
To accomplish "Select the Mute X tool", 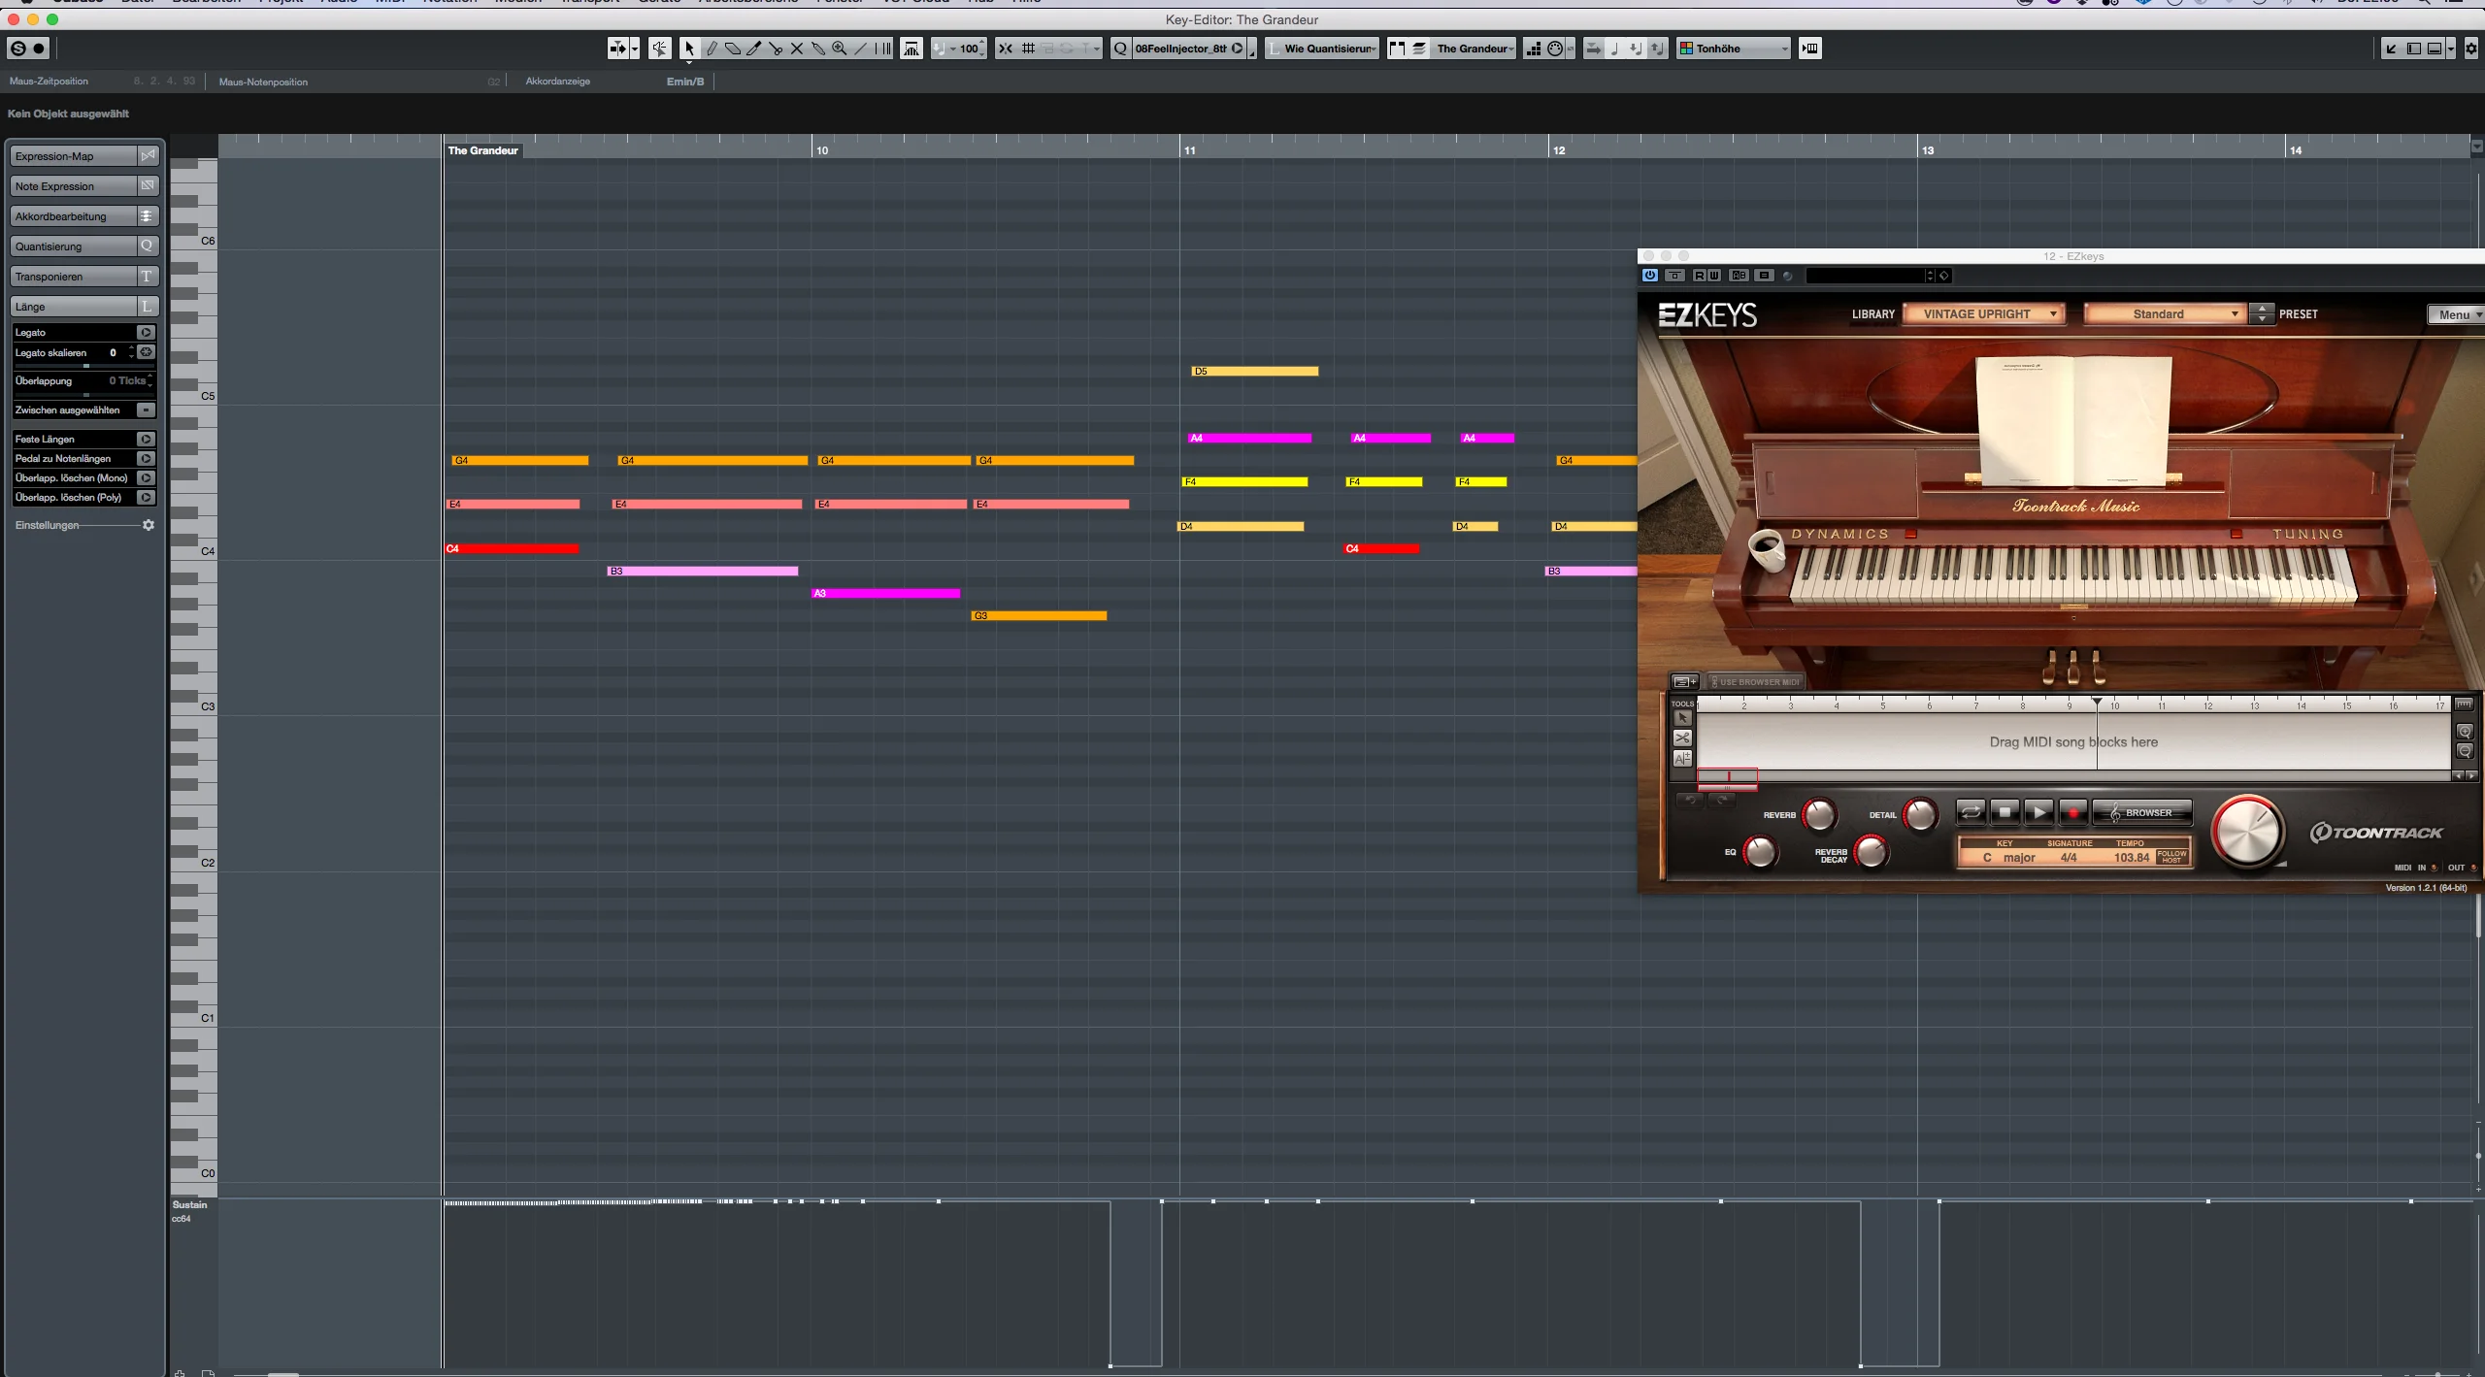I will tap(797, 49).
